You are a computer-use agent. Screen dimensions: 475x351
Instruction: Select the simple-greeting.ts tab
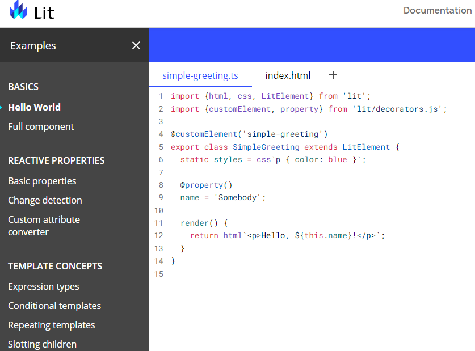coord(200,75)
